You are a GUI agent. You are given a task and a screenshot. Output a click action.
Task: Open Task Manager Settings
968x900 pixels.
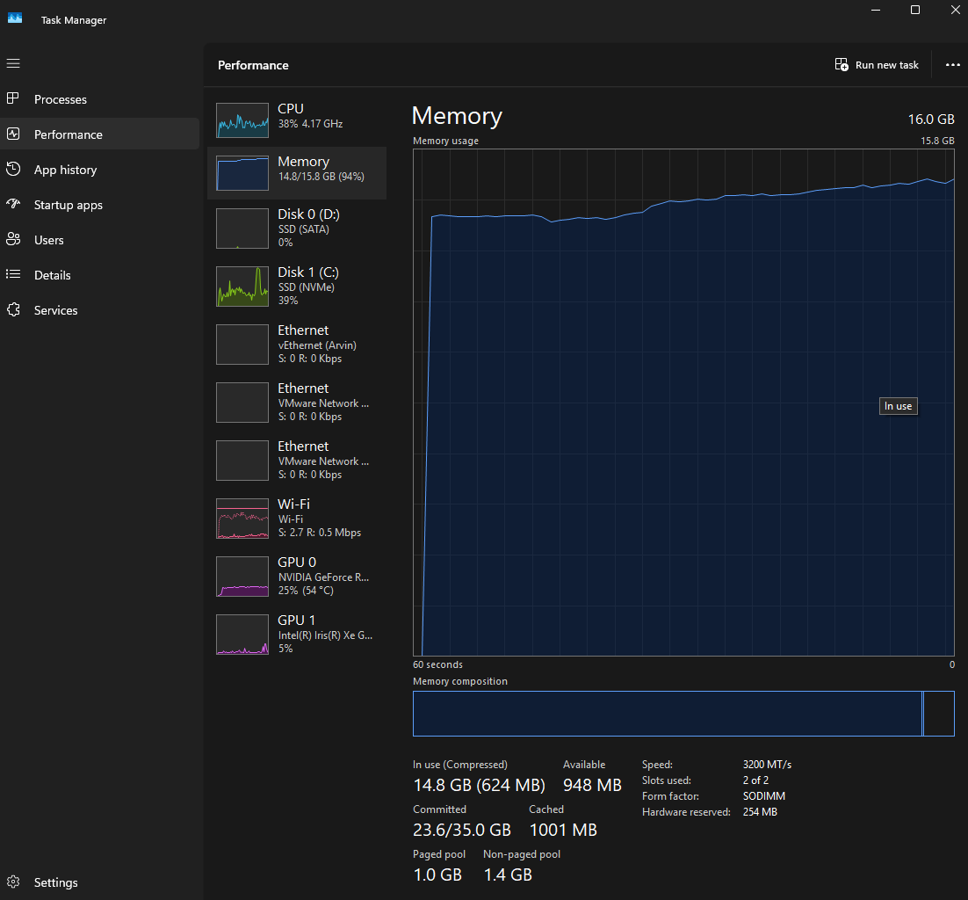(x=100, y=882)
